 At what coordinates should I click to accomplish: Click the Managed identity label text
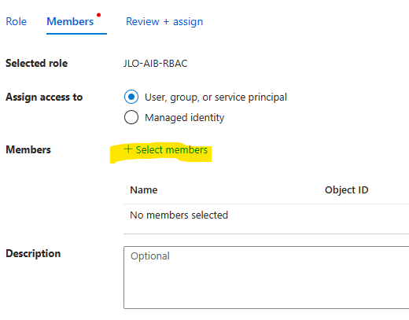pyautogui.click(x=185, y=118)
